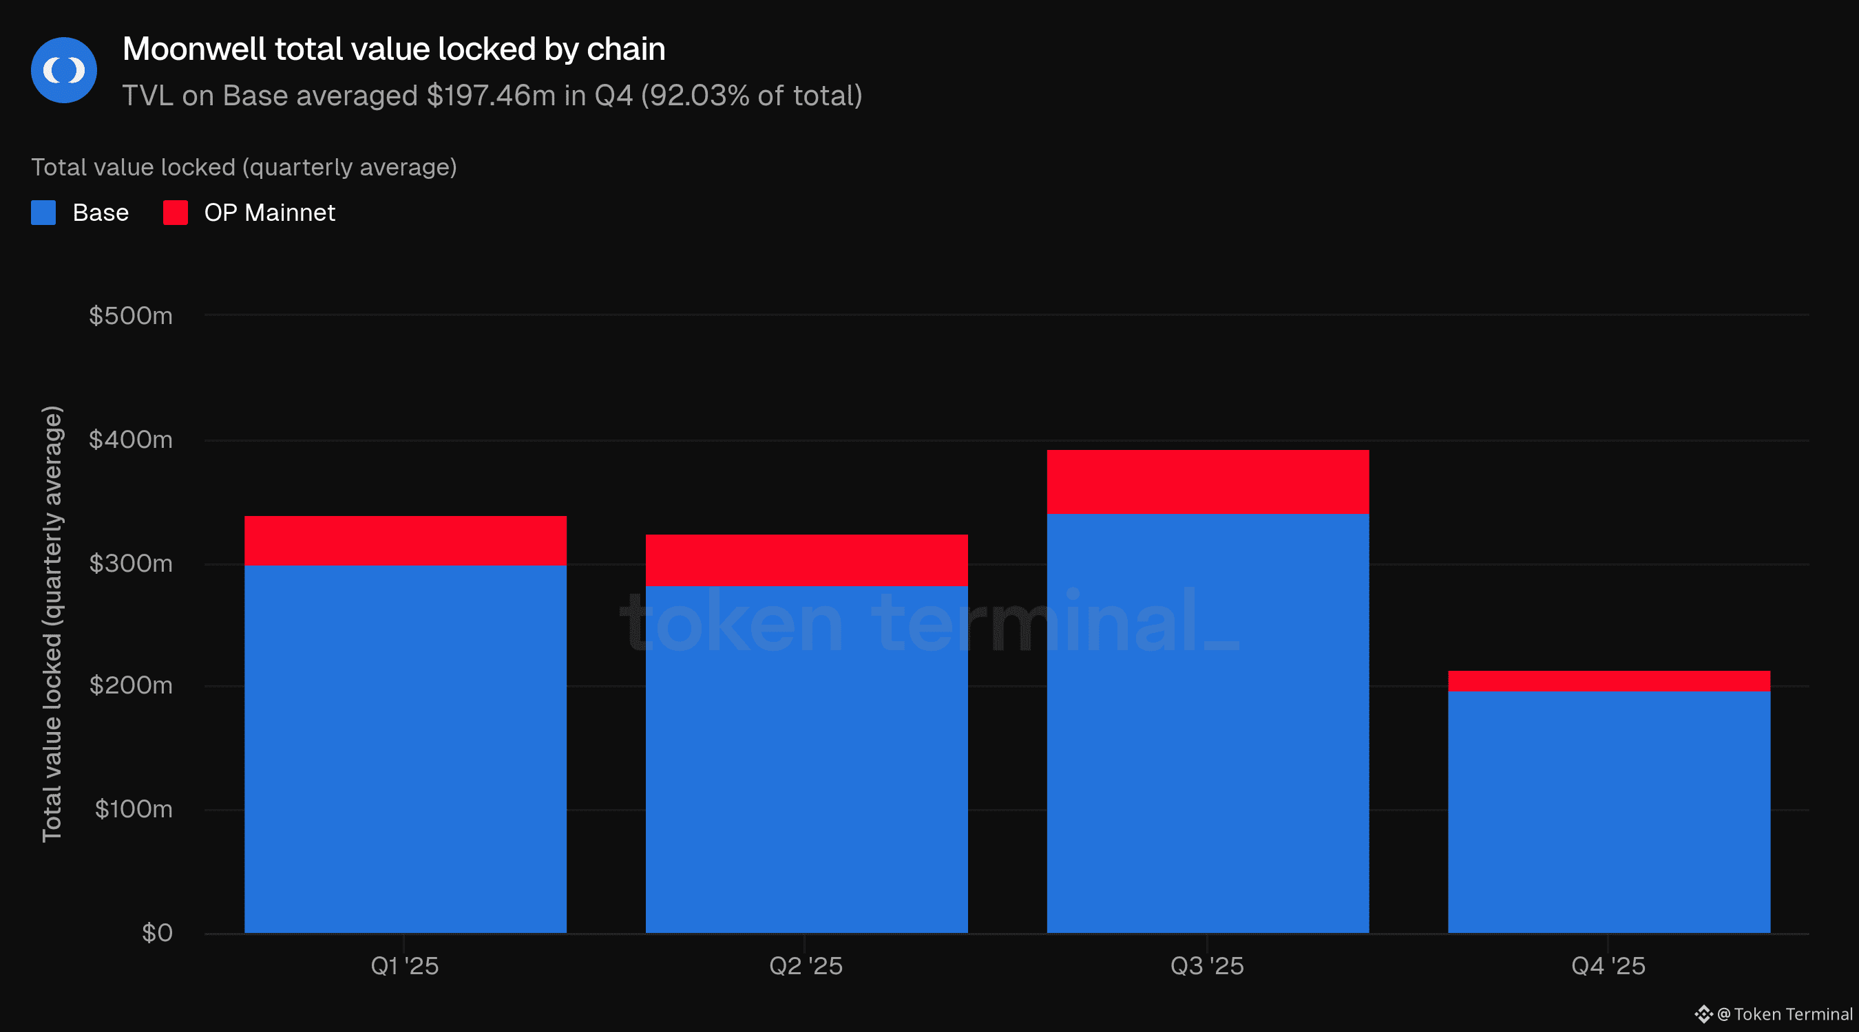This screenshot has height=1032, width=1859.
Task: Click the Base legend label
Action: point(101,213)
